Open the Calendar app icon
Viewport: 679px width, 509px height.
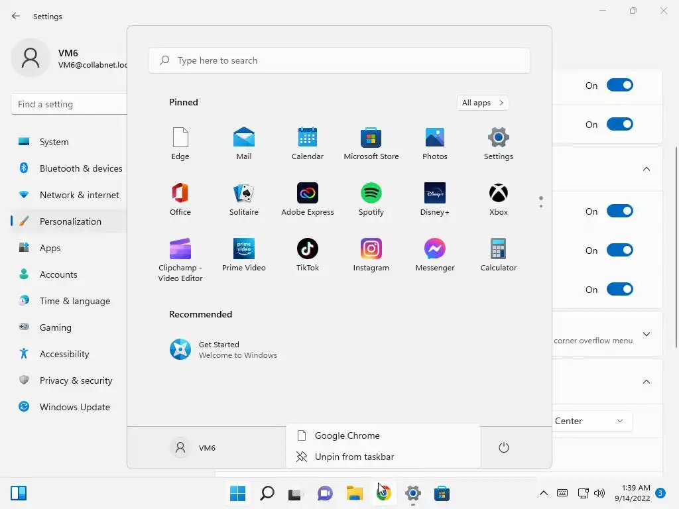tap(308, 144)
